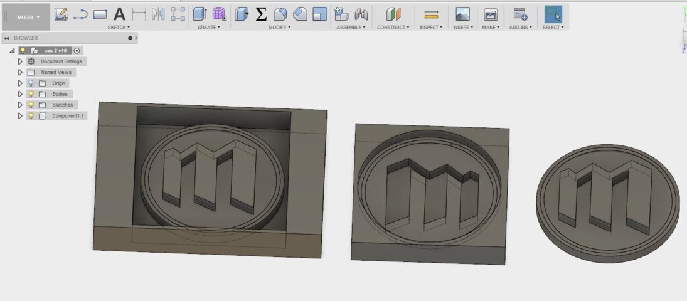Viewport: 687px width, 301px height.
Task: Toggle Sketches visibility light bulb
Action: (31, 105)
